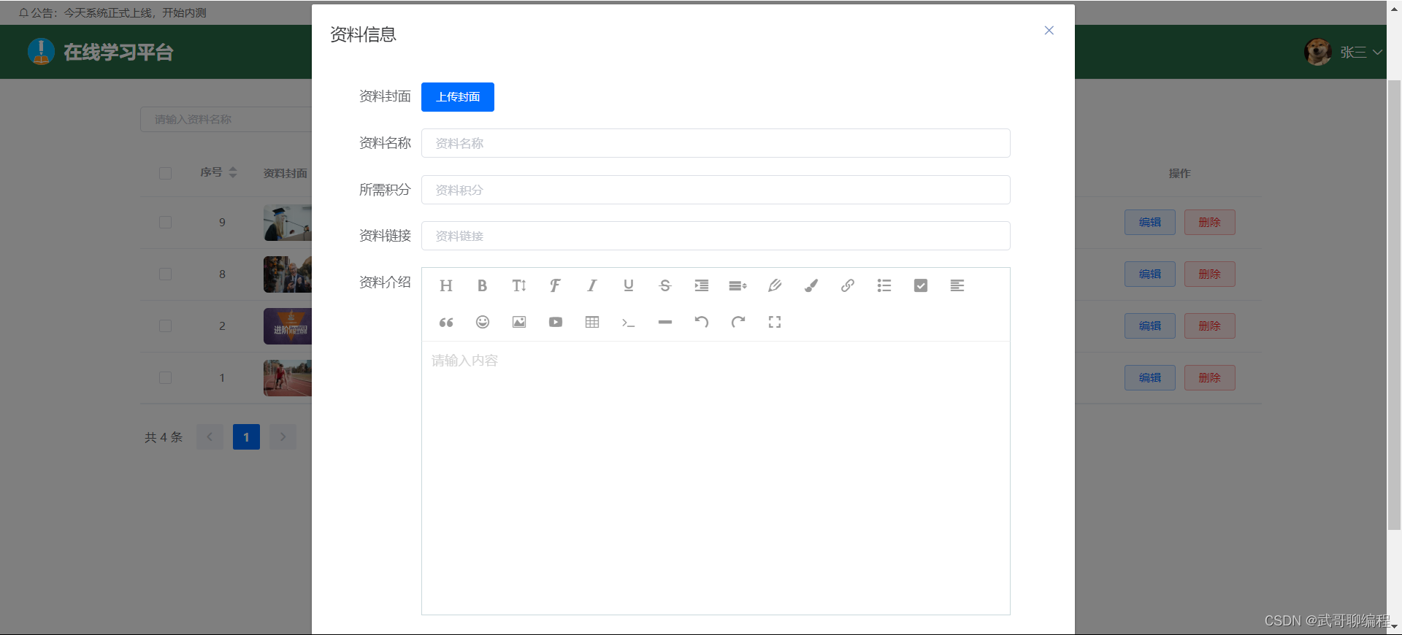
Task: Insert a table into editor
Action: [x=592, y=322]
